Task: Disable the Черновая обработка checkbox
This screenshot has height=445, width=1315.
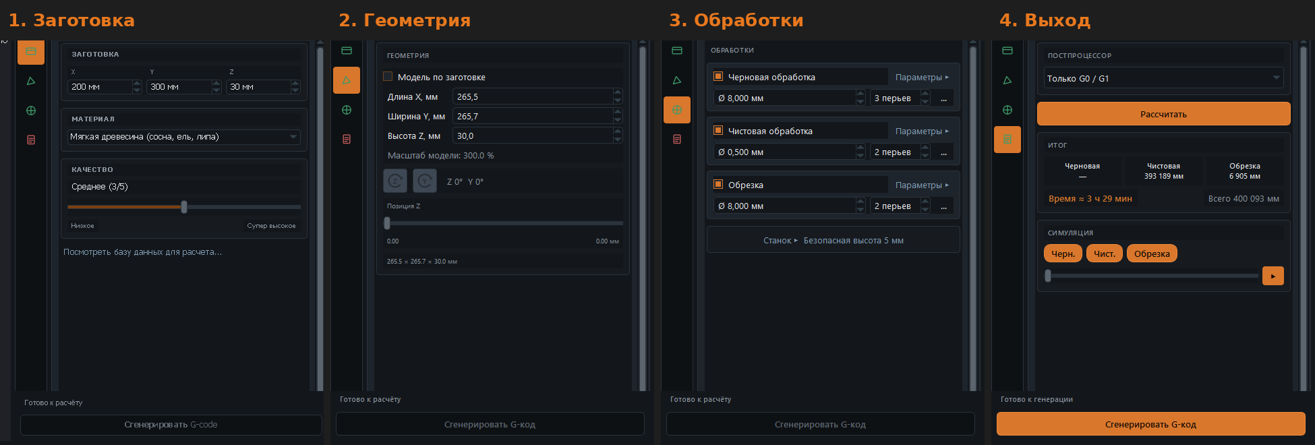Action: [x=718, y=77]
